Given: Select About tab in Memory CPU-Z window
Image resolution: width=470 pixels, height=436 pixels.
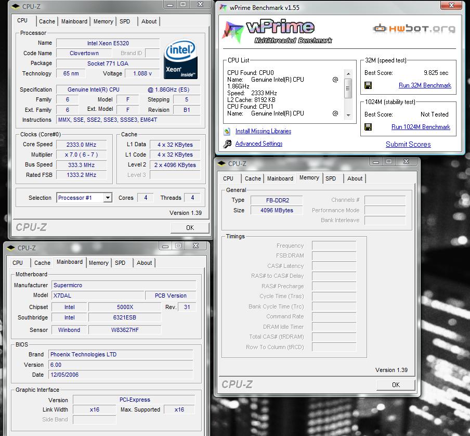Looking at the screenshot, I should tap(355, 178).
